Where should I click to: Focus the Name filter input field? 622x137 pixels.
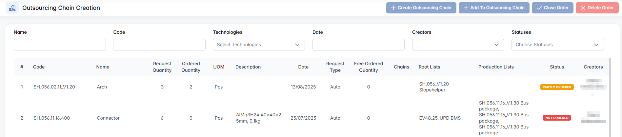pyautogui.click(x=60, y=45)
